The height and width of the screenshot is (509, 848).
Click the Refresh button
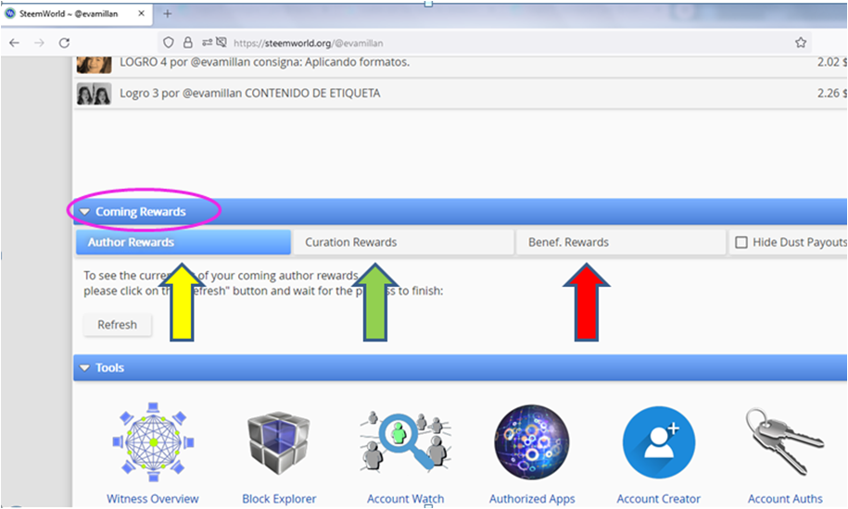coord(118,325)
